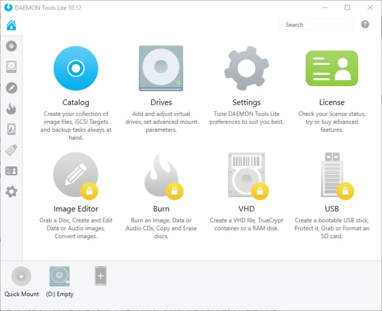Screen dimensions: 382x311
Task: Open Settings gear icon in sidebar
Action: tap(11, 192)
